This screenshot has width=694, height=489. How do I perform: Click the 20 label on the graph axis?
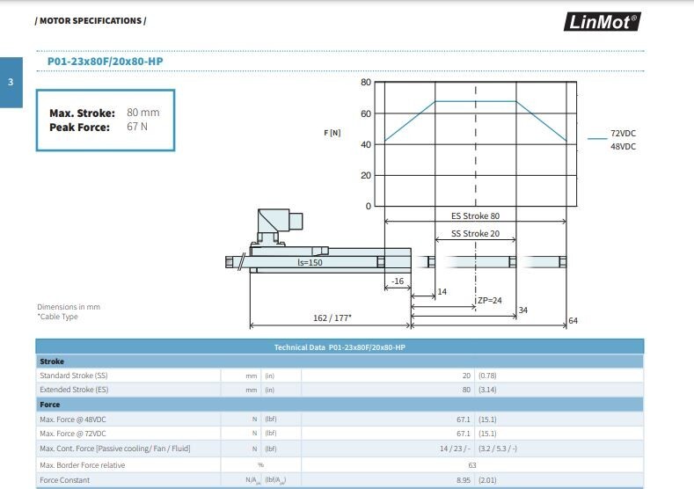366,175
